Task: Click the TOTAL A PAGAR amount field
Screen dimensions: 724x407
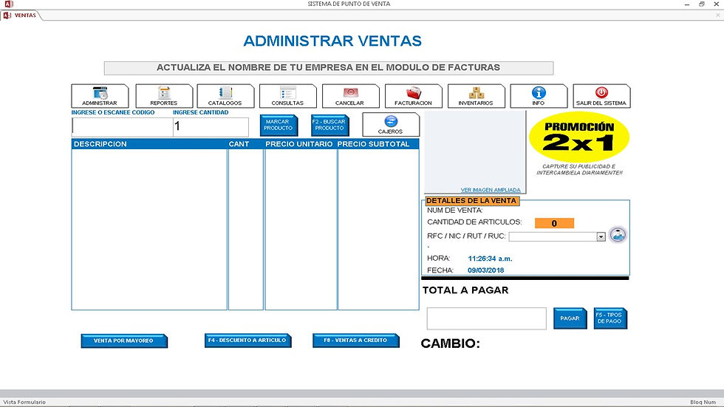Action: pyautogui.click(x=487, y=318)
